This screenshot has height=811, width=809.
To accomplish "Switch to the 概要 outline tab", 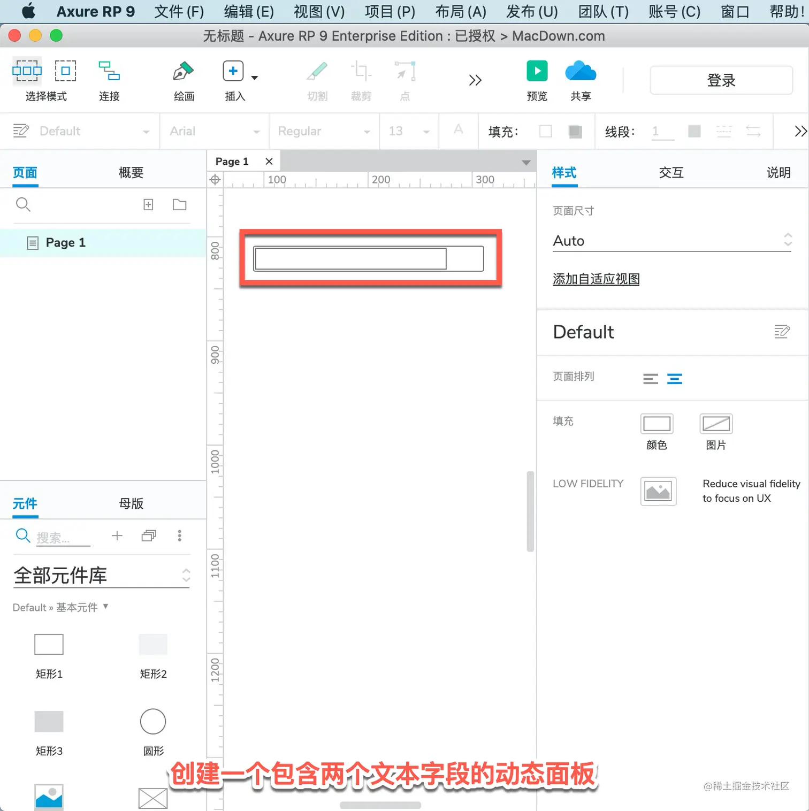I will [131, 172].
